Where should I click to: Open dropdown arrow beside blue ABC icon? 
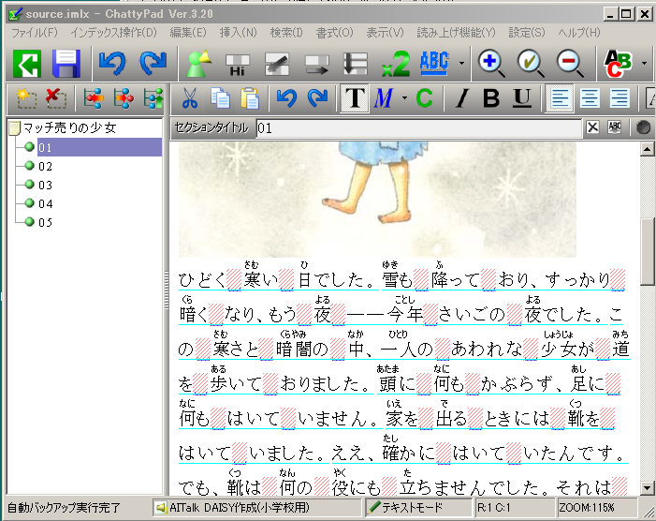pyautogui.click(x=461, y=63)
